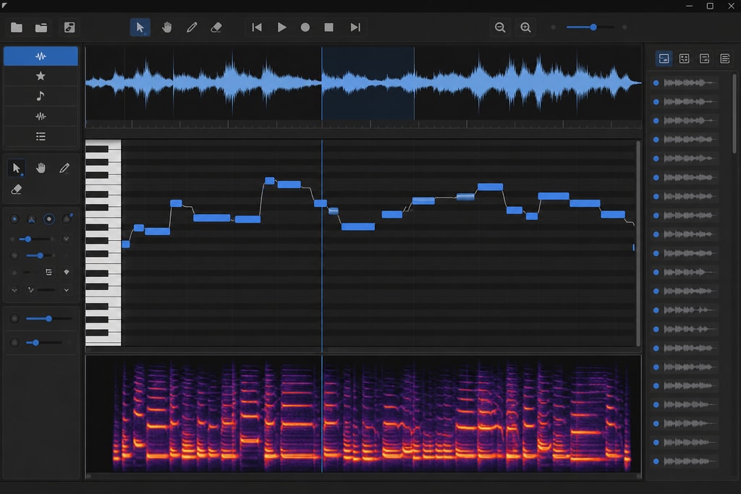Screen dimensions: 741x494
Task: Start playback with the Play button
Action: [281, 27]
